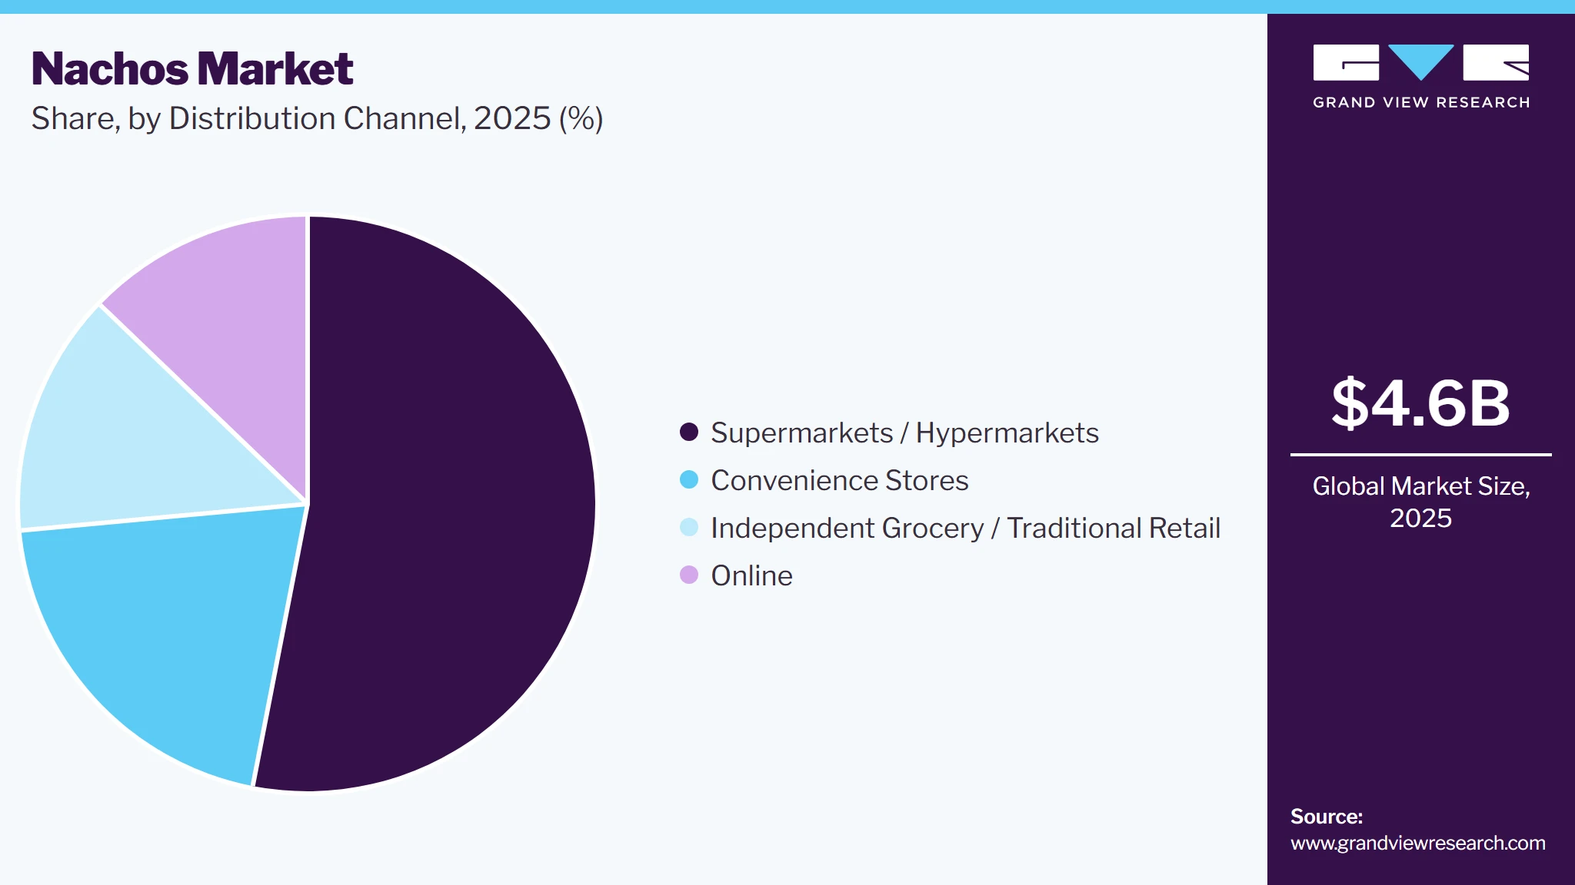Click the Source: label

coord(1327,817)
